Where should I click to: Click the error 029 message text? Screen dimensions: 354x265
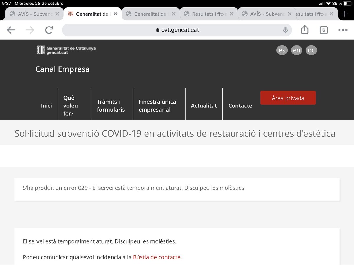pos(134,188)
